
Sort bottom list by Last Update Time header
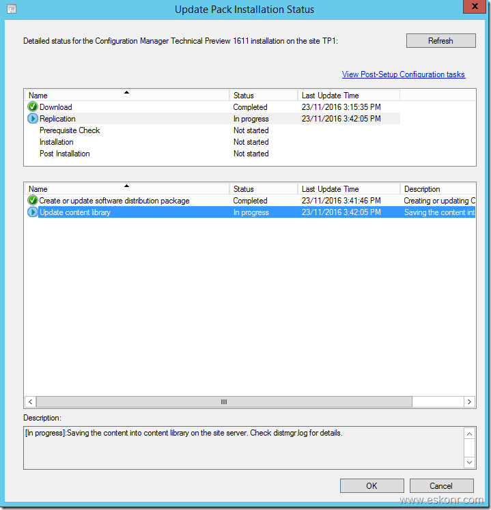349,189
